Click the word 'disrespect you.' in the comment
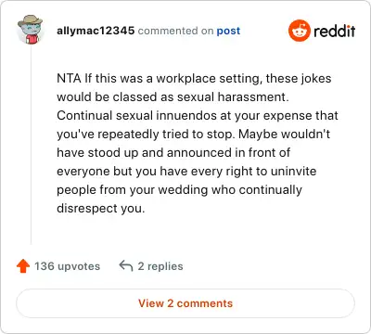The image size is (371, 334). click(101, 209)
